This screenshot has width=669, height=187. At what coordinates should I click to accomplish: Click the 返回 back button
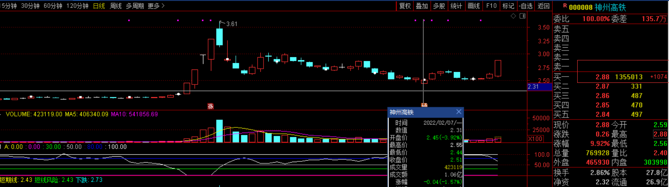tap(543, 6)
